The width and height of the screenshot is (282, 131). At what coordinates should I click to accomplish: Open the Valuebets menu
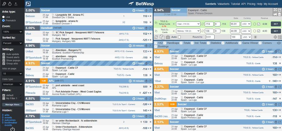[x=223, y=4]
